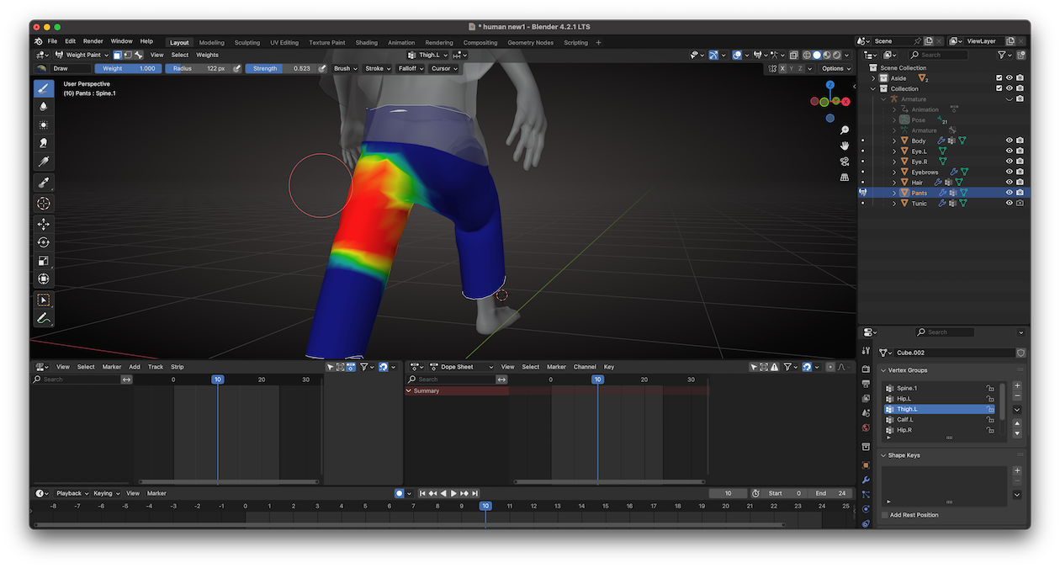Expand the Body object in outliner

click(894, 141)
